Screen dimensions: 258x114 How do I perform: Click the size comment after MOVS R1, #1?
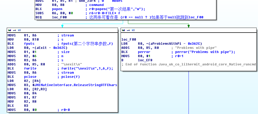65,52
